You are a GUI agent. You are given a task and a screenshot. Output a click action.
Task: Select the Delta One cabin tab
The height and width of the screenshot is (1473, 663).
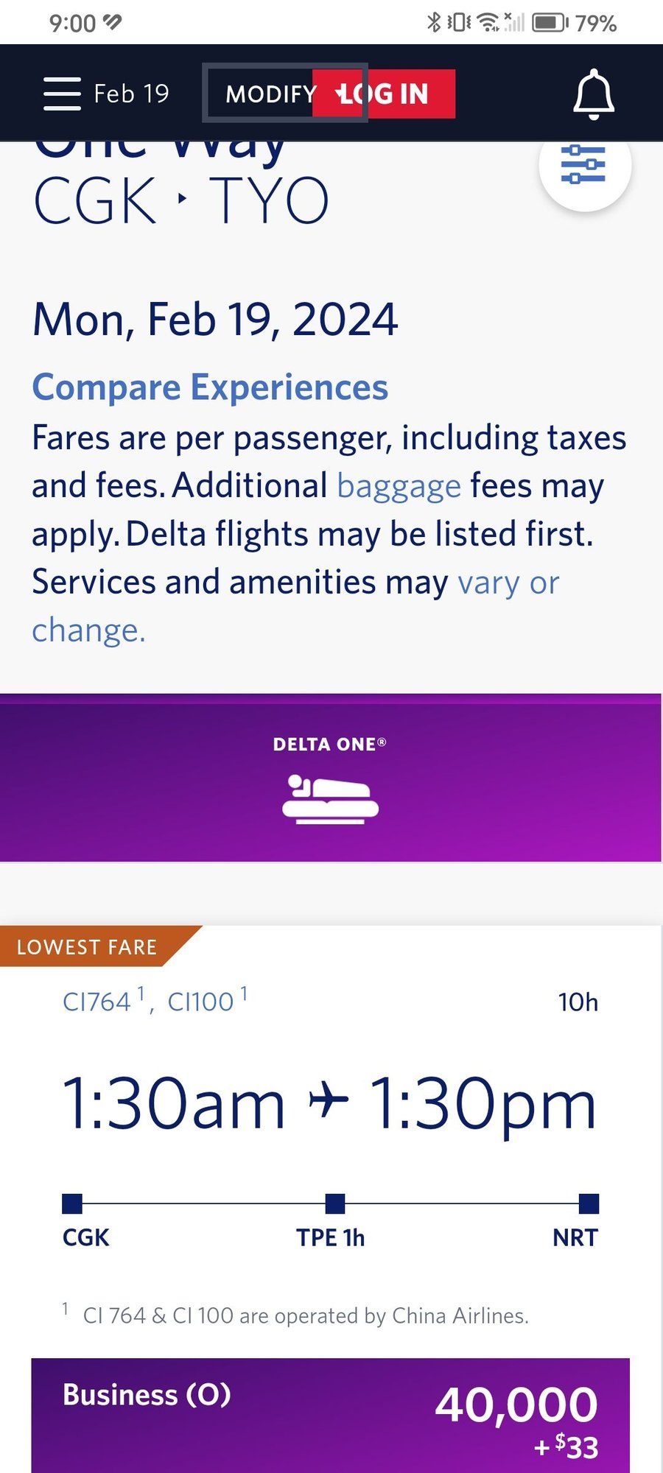click(330, 778)
